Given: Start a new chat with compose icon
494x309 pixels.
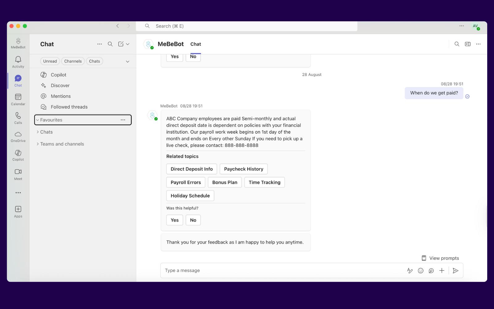Looking at the screenshot, I should point(121,44).
